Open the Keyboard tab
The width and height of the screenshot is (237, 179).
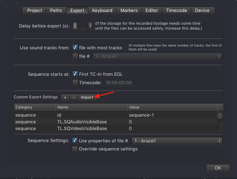(x=102, y=11)
